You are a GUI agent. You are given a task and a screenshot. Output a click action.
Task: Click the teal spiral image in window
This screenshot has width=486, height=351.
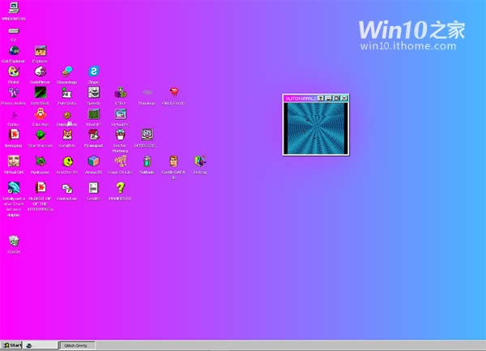coord(316,127)
